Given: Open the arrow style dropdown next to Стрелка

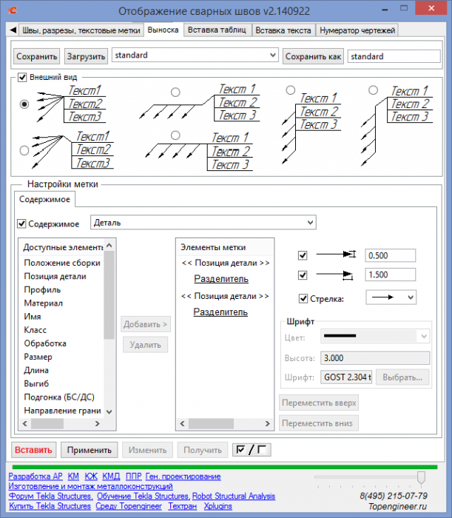Looking at the screenshot, I should click(391, 297).
